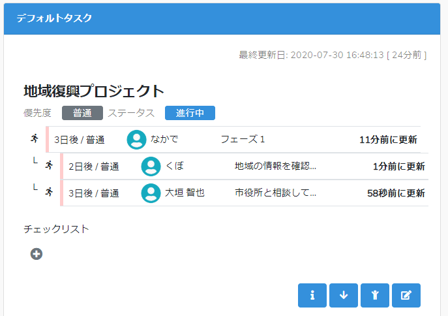This screenshot has height=316, width=448.
Task: Click the name なかで
Action: [164, 139]
